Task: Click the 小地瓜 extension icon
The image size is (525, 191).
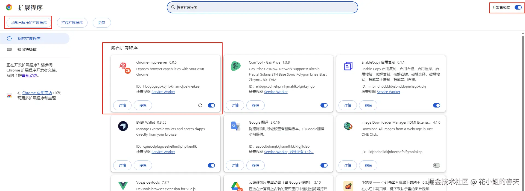Action: (x=348, y=186)
